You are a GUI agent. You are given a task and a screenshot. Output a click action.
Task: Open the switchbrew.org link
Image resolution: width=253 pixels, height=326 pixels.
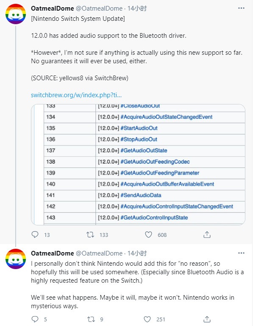coord(76,95)
